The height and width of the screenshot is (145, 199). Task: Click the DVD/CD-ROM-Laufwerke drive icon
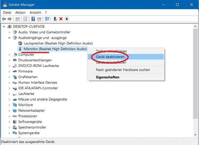point(15,66)
